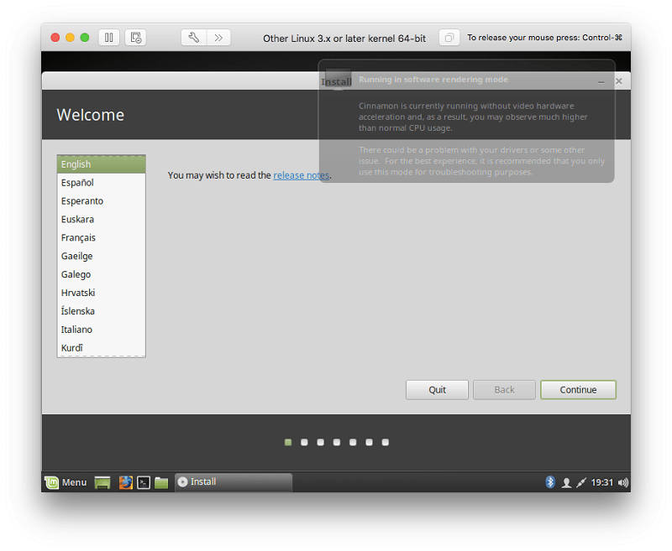Click the first installer progress dot
672x551 pixels.
288,442
